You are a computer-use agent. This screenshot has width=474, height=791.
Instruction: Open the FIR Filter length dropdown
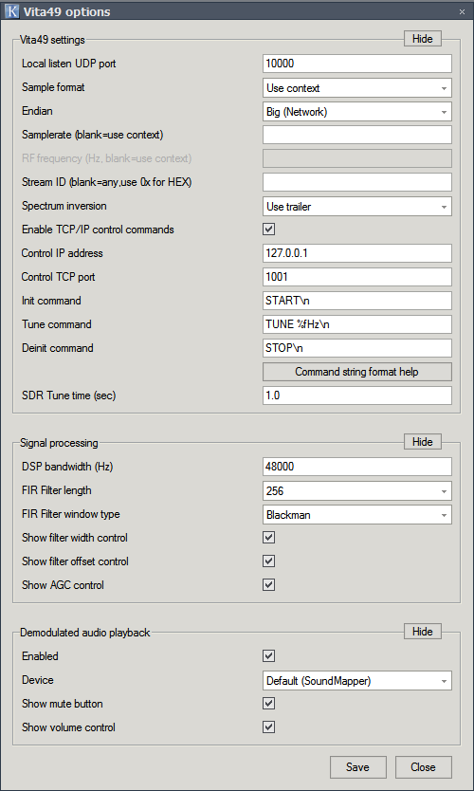(x=357, y=491)
